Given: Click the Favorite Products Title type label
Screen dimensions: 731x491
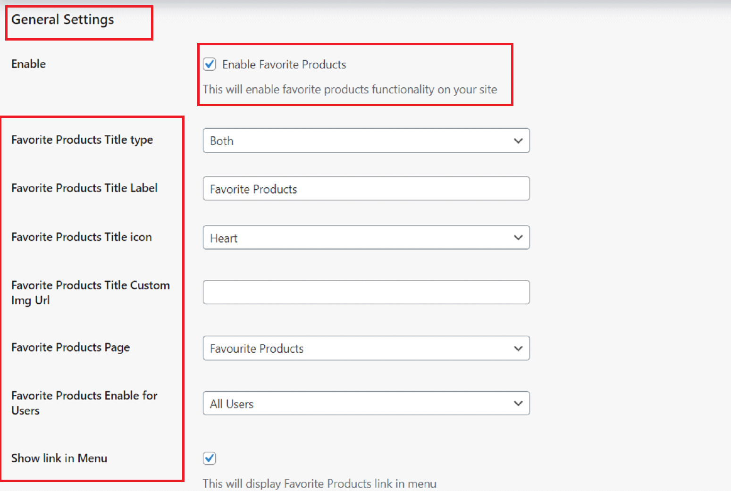Looking at the screenshot, I should [82, 140].
